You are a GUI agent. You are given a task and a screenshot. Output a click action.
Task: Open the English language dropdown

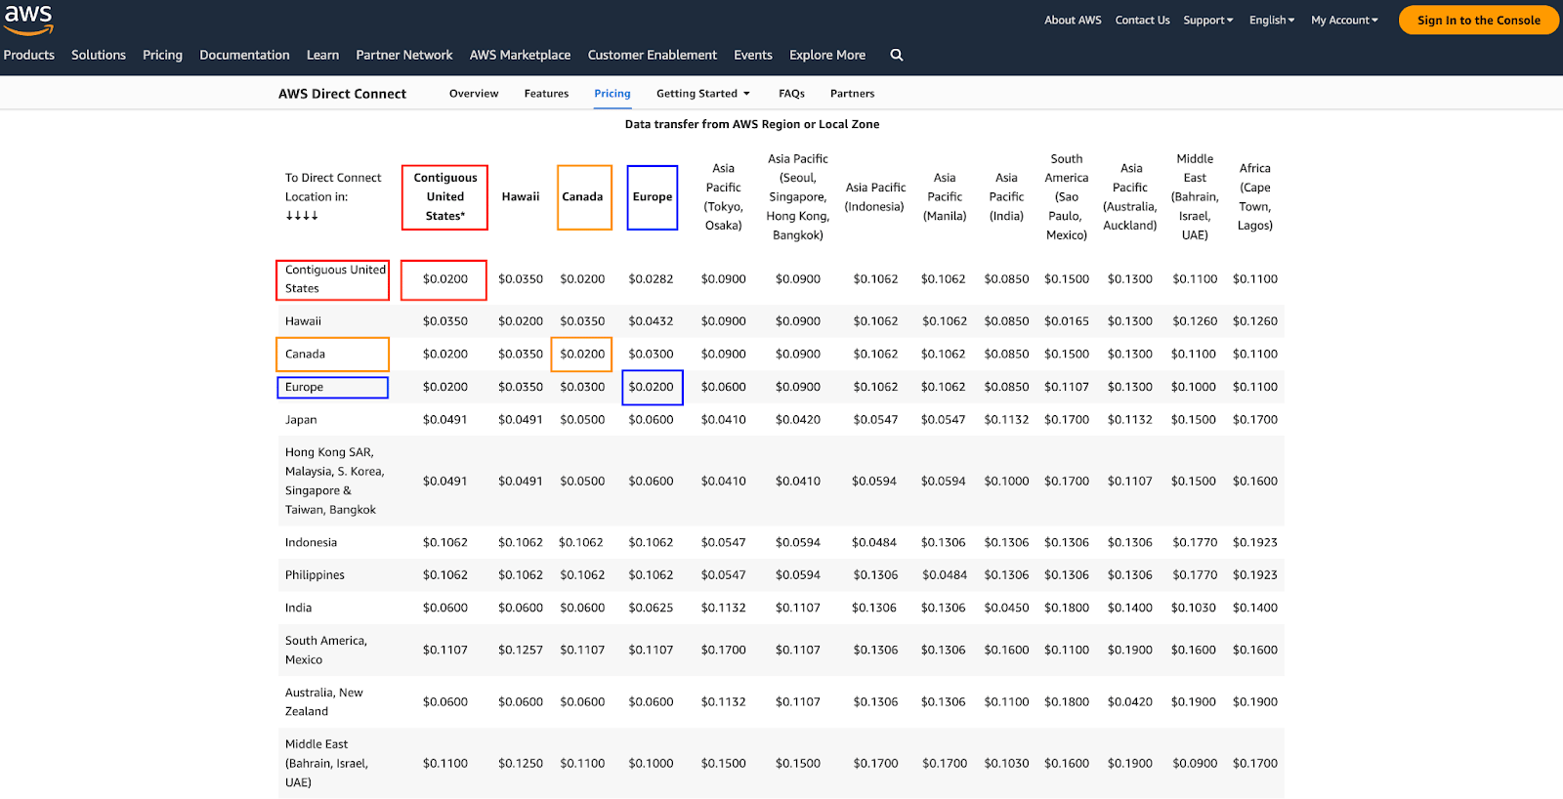tap(1272, 21)
